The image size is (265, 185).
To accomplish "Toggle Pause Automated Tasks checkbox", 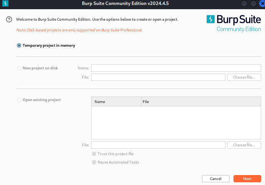I will tap(94, 162).
